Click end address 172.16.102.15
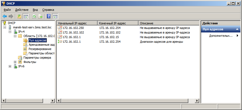This screenshot has height=110, width=242. pos(109,37)
